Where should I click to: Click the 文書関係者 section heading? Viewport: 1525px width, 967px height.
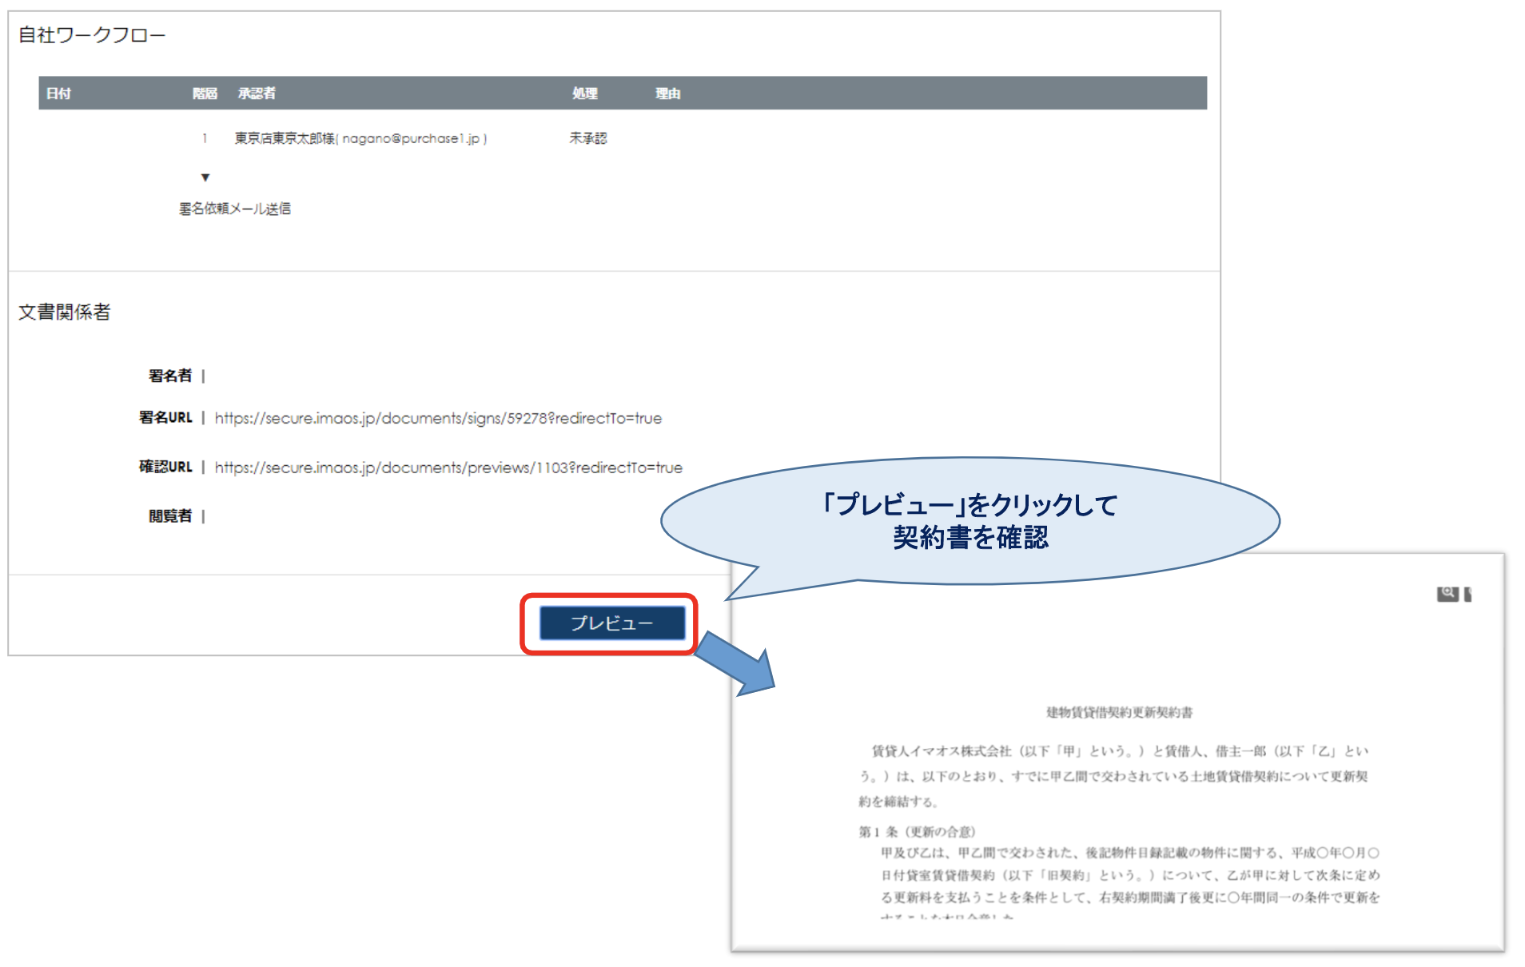point(65,312)
